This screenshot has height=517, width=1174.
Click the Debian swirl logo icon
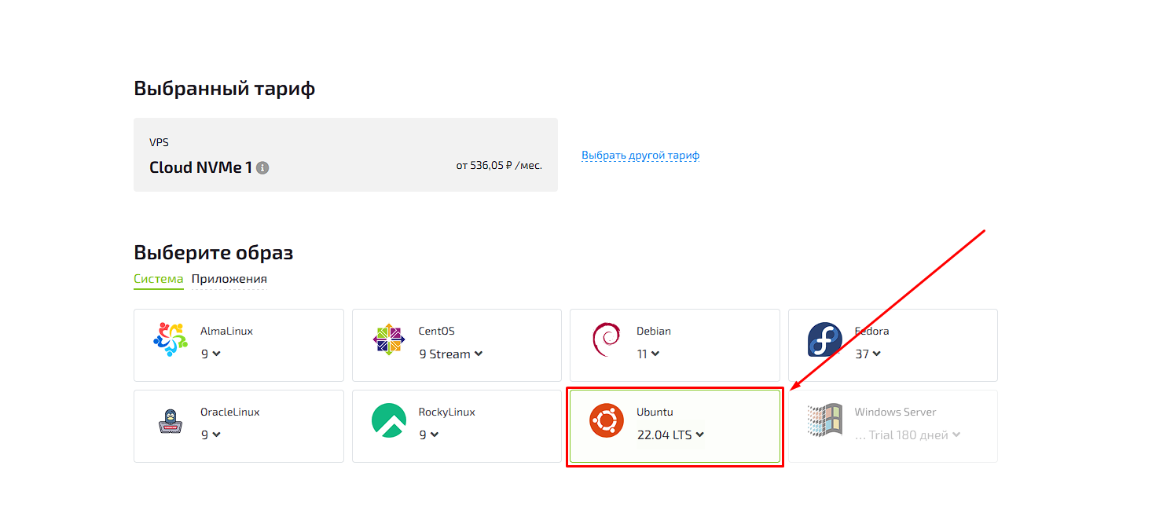point(606,339)
